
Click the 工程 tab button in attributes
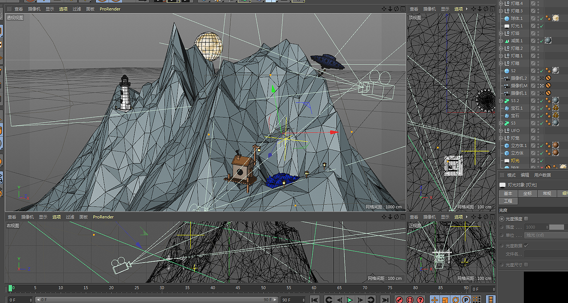508,201
